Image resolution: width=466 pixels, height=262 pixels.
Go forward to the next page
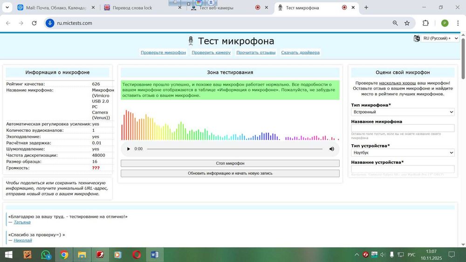tap(21, 23)
